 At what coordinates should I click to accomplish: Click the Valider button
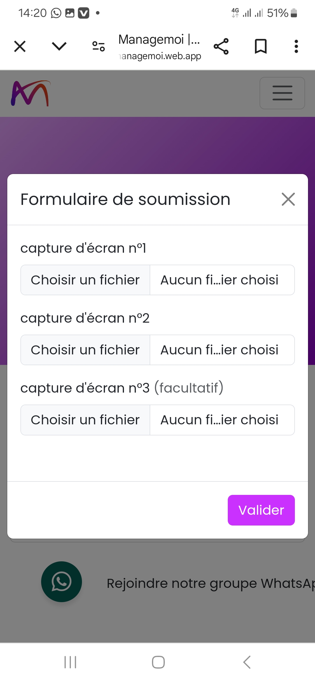tap(261, 510)
